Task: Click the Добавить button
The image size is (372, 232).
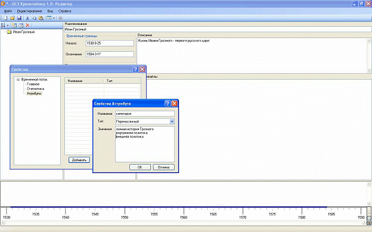Action: point(79,160)
